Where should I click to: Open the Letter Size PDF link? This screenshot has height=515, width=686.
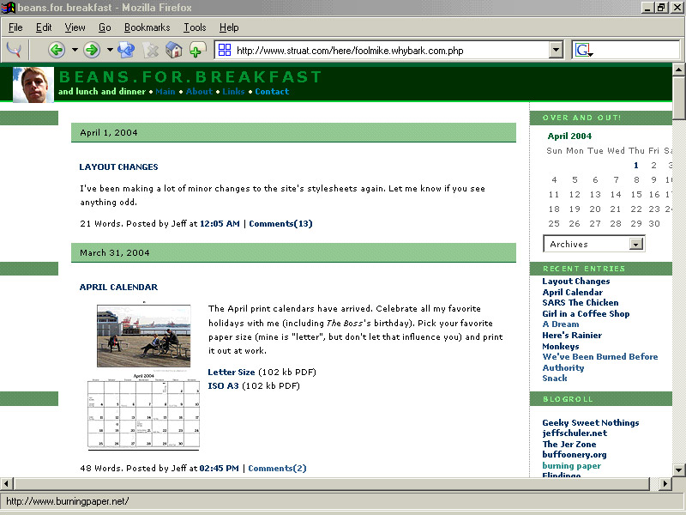coord(232,373)
